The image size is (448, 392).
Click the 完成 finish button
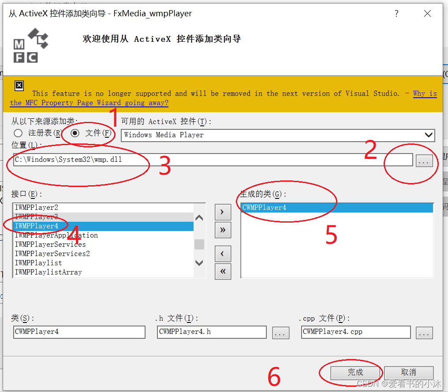355,373
